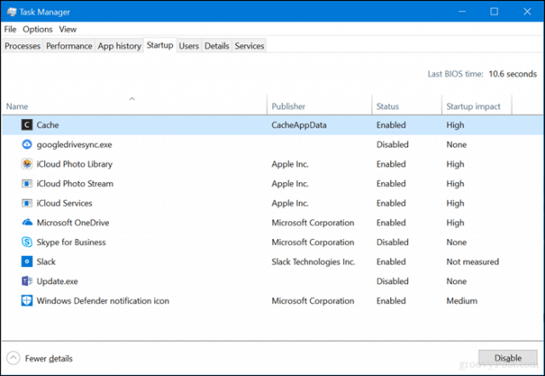Click Disabled status in the Update.exe row

393,282
